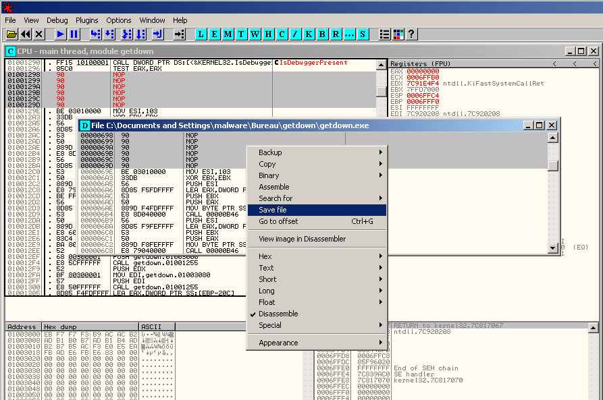The width and height of the screenshot is (603, 400).
Task: Click the Help question mark icon
Action: (411, 34)
